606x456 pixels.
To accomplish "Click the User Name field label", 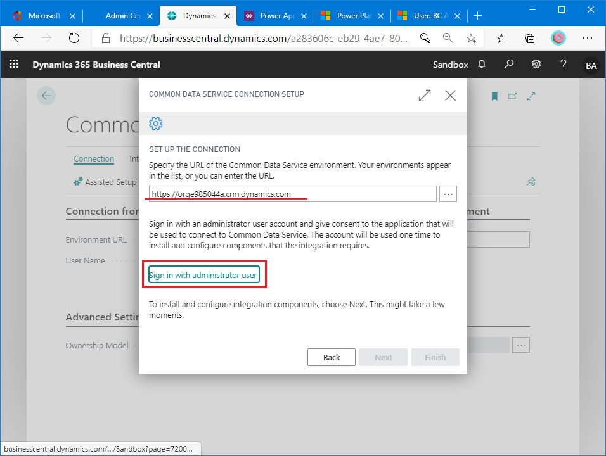I will tap(85, 261).
